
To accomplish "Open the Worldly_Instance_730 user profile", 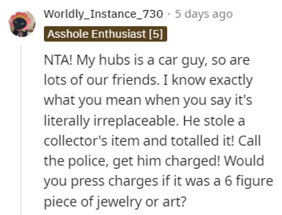I will tap(103, 14).
